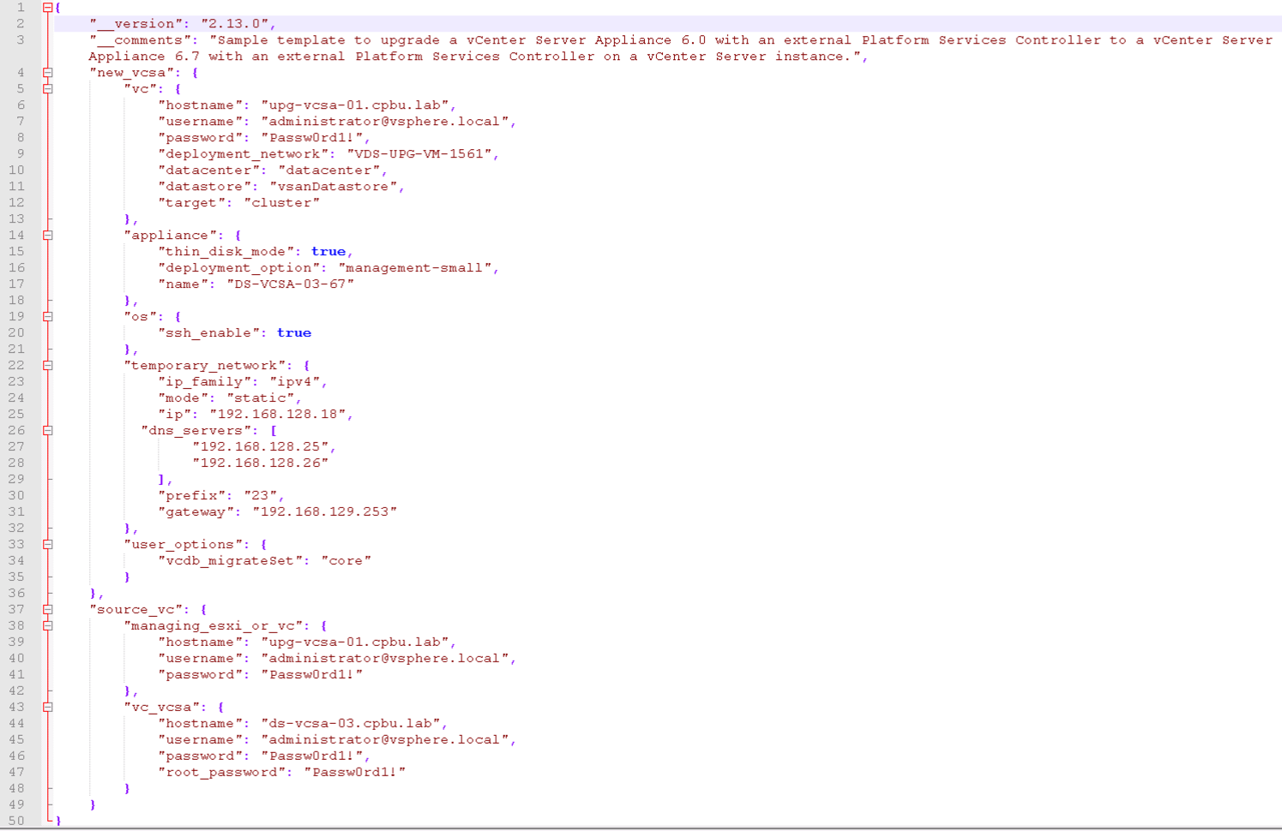This screenshot has width=1282, height=831.
Task: Click the DNS server "192.168.128.26"
Action: pos(261,463)
